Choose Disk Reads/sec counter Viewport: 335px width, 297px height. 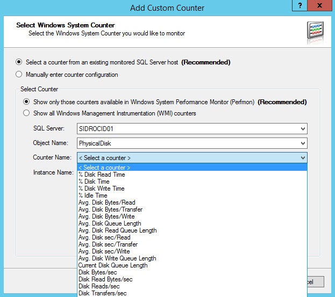(x=192, y=286)
